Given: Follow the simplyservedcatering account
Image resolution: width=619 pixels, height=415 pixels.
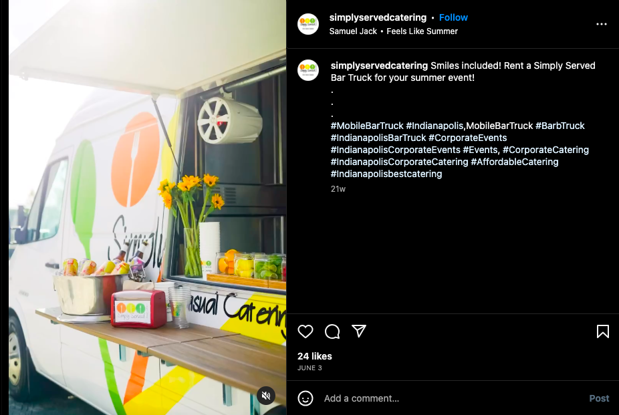Looking at the screenshot, I should coord(453,17).
